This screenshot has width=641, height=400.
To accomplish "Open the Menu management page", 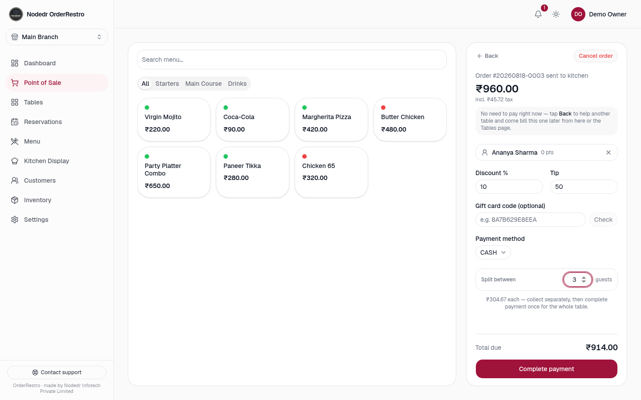I will pyautogui.click(x=57, y=141).
